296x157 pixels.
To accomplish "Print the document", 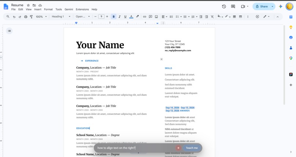I will (x=26, y=17).
